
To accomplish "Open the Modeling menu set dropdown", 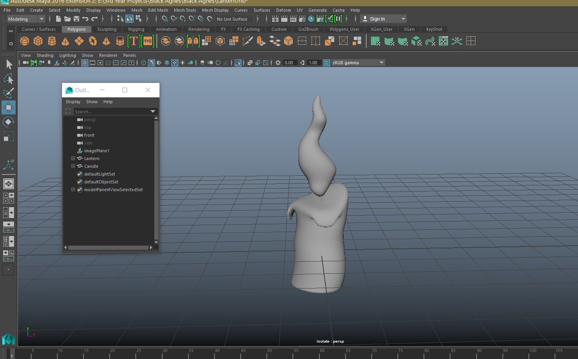I will 26,19.
